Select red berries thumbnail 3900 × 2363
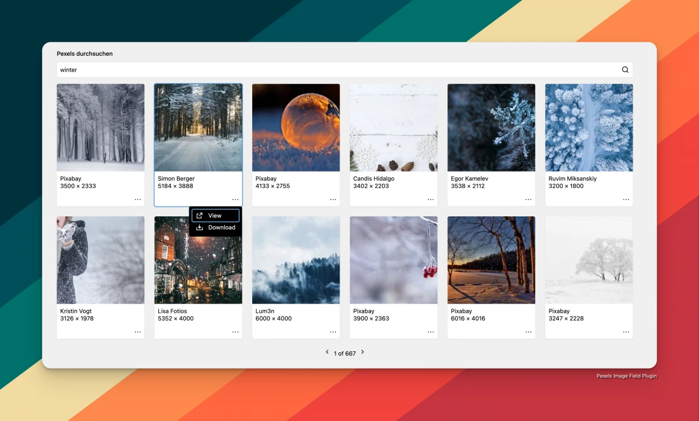 coord(394,260)
